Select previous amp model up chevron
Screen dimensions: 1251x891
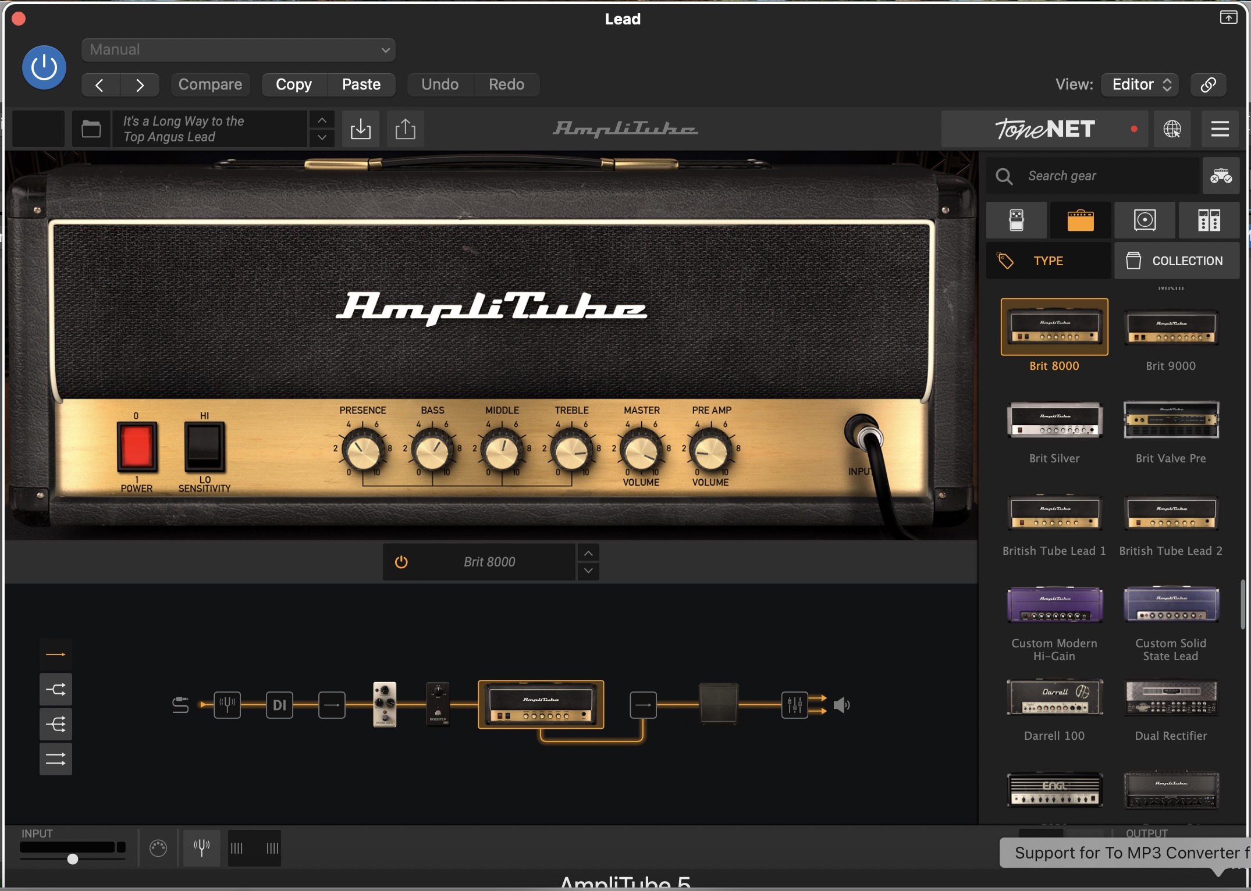[x=588, y=553]
